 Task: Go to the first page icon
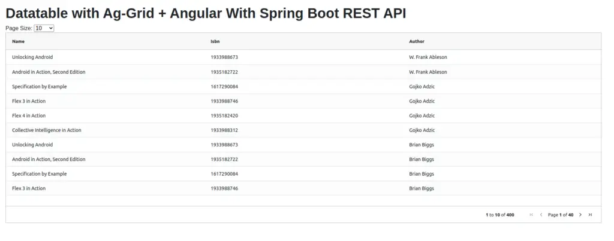click(x=531, y=215)
